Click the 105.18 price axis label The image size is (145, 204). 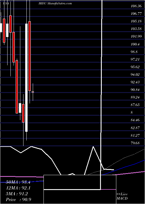click(x=136, y=21)
